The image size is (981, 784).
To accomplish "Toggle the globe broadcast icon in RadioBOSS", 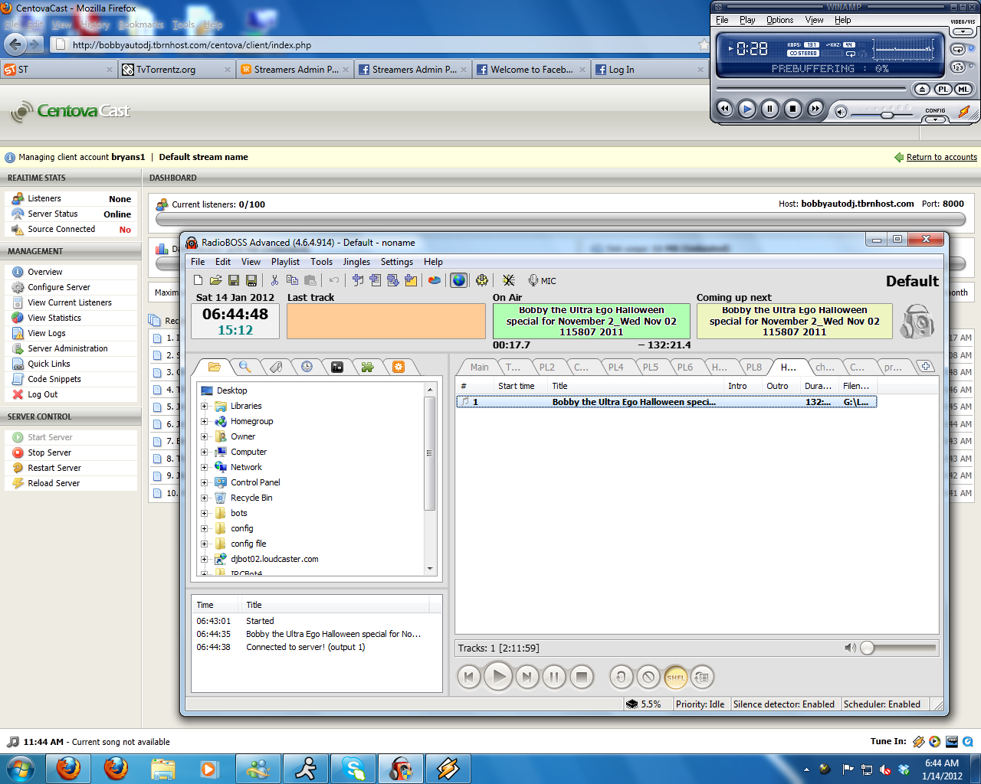I will tap(458, 280).
